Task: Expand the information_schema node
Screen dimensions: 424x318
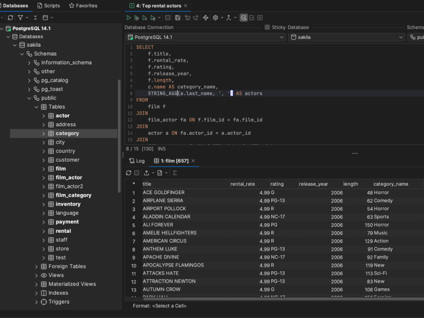Action: click(29, 63)
